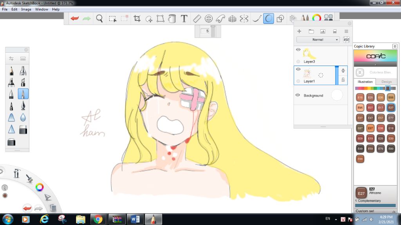Click the Background color circle

click(x=337, y=95)
